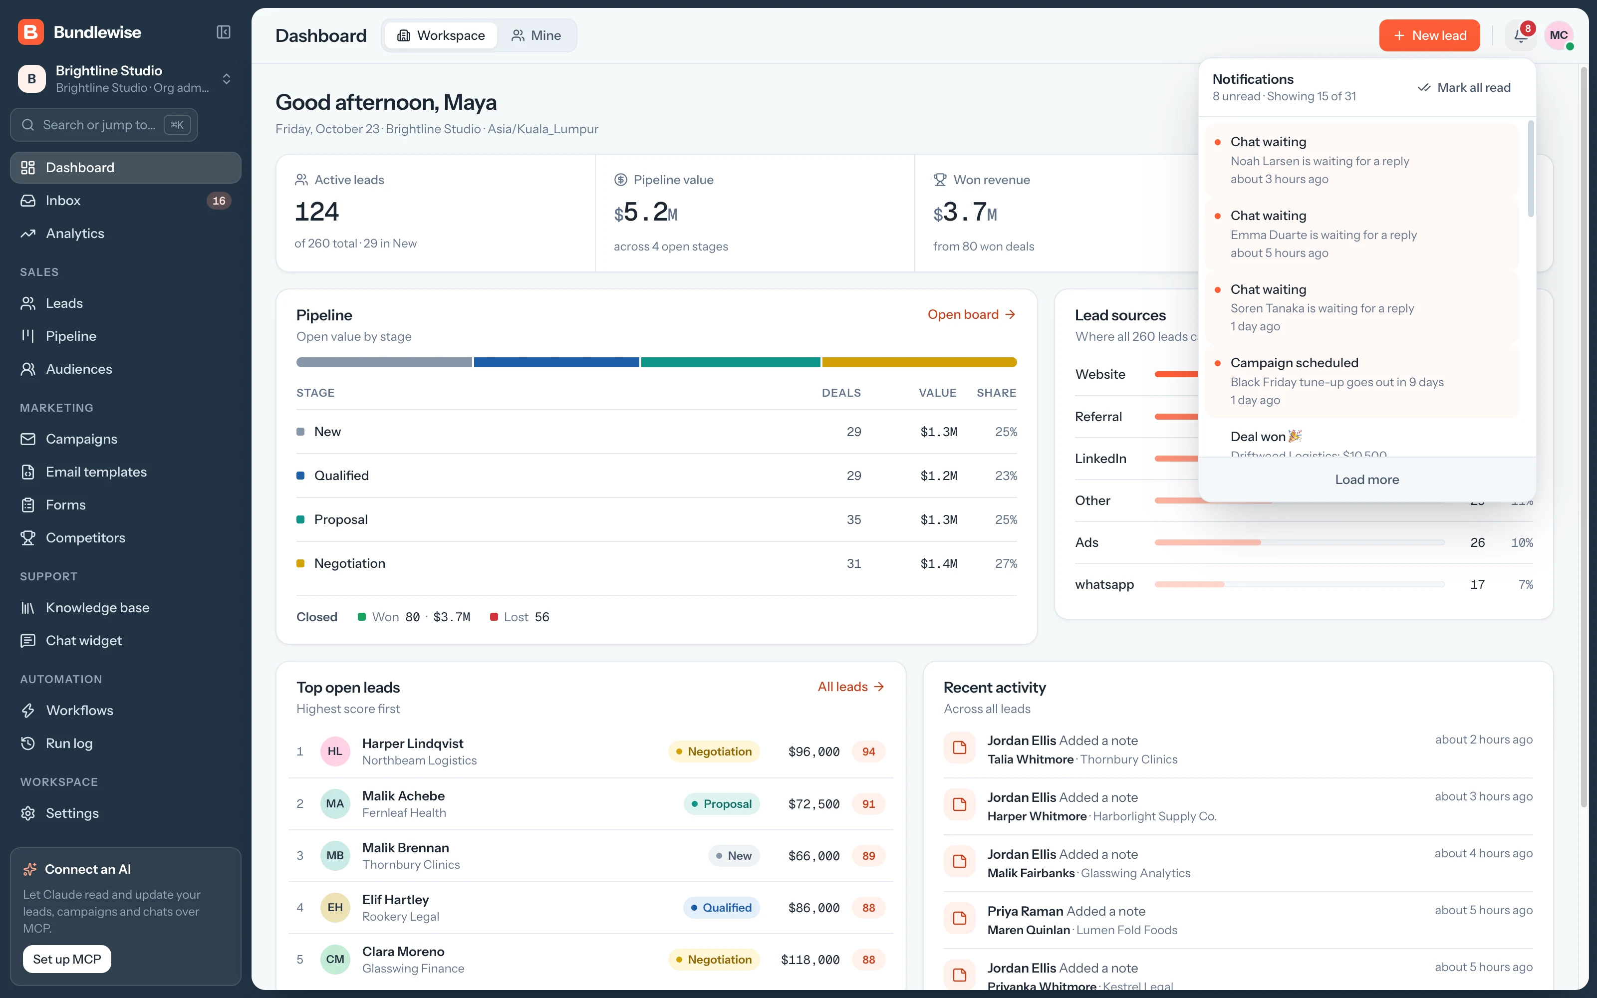
Task: Open Clara Moreno lead row
Action: point(590,960)
